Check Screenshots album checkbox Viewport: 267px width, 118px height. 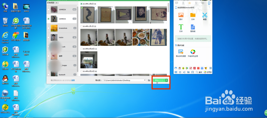(49, 28)
